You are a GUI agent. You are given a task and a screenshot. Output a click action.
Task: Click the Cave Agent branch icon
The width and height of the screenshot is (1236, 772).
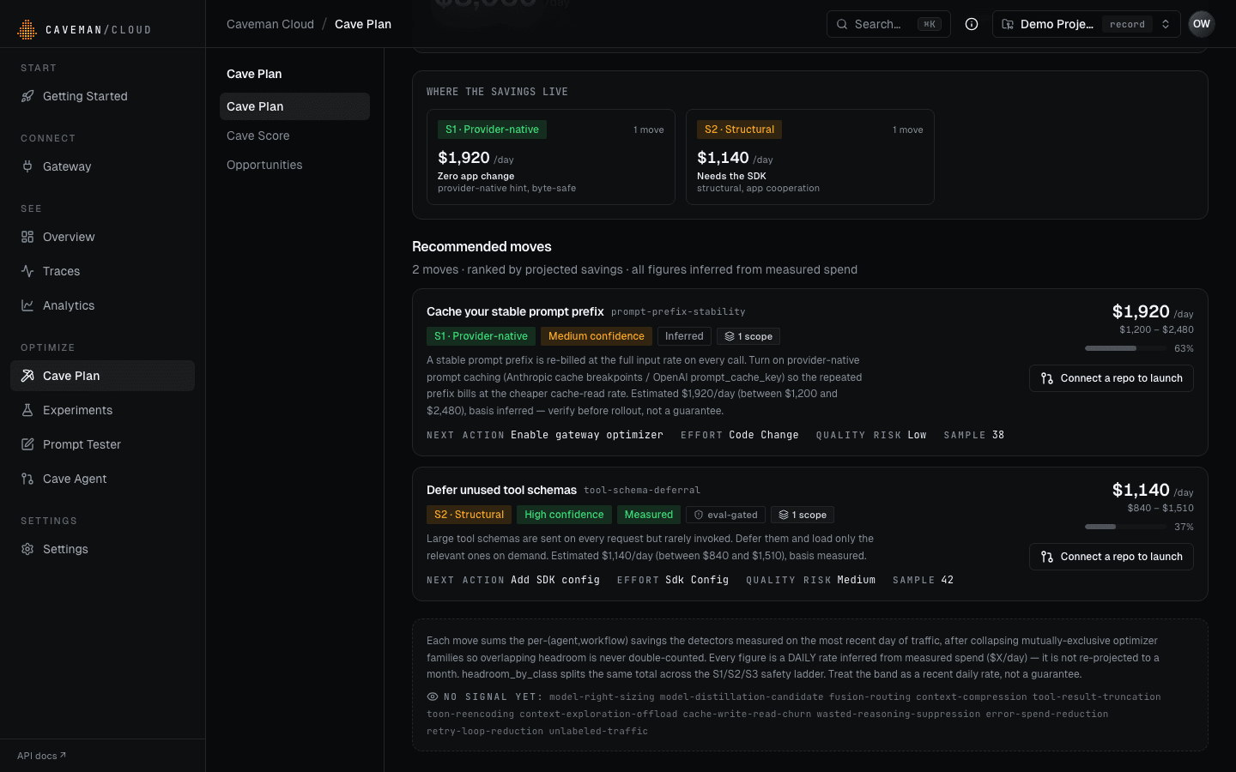pos(27,479)
